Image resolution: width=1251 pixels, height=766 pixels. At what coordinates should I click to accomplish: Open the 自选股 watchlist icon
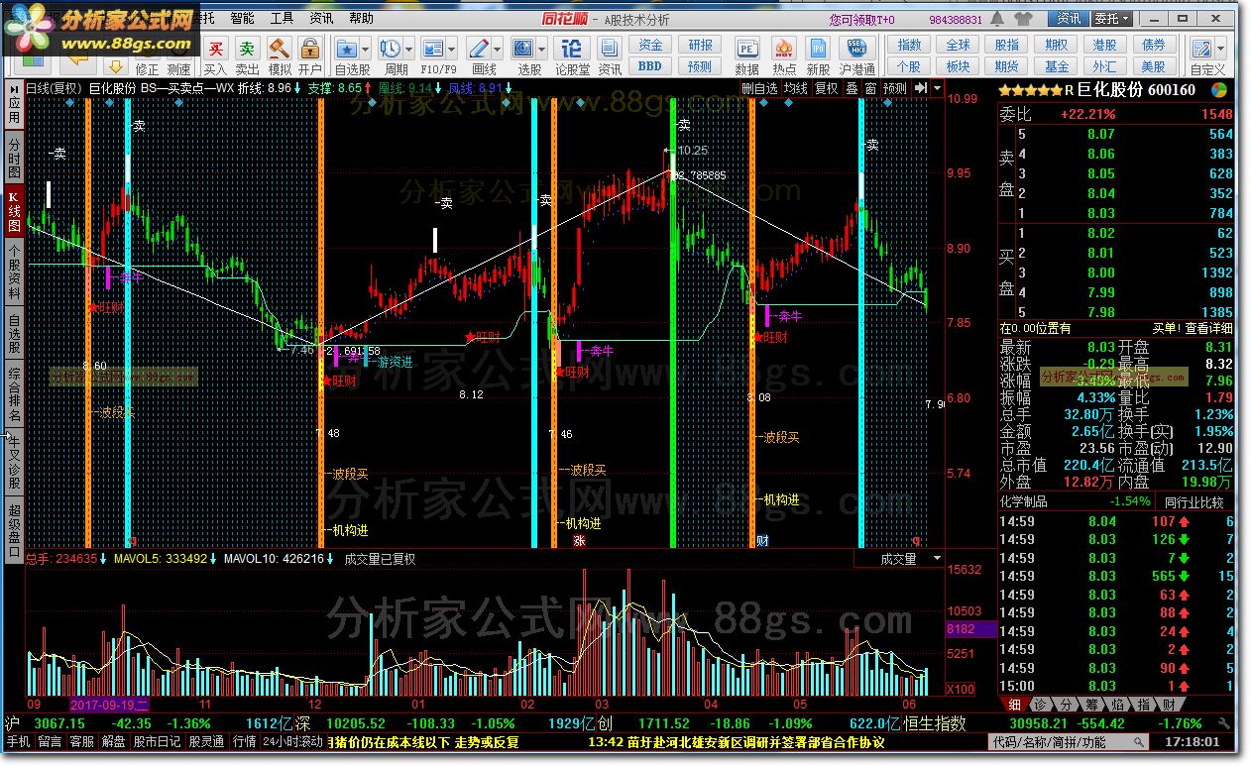[347, 50]
